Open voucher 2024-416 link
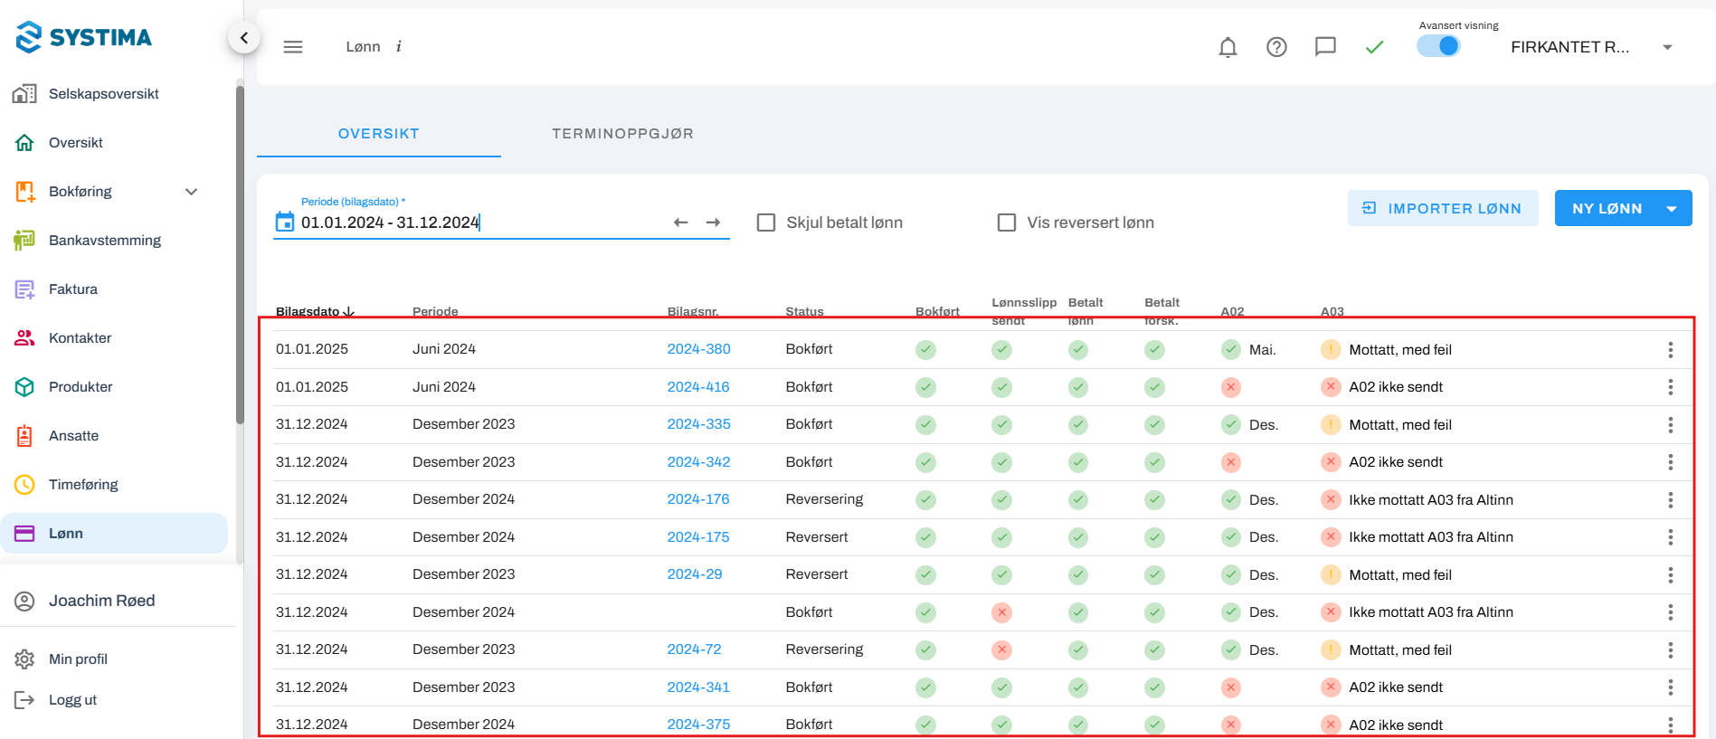Image resolution: width=1716 pixels, height=739 pixels. [698, 387]
